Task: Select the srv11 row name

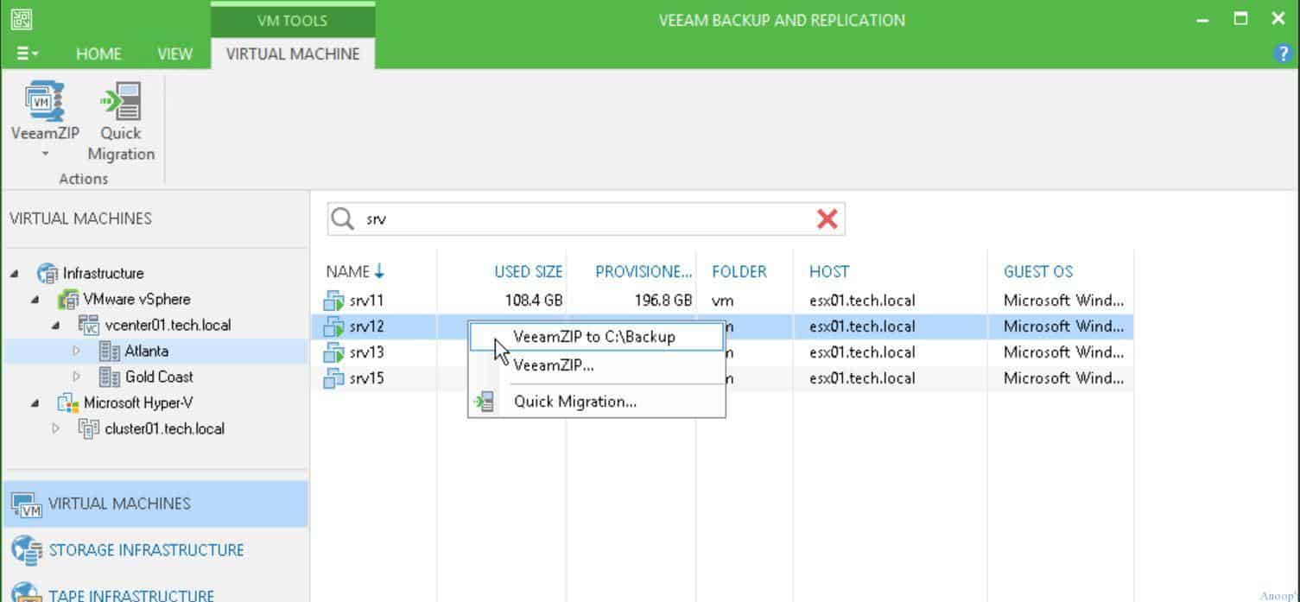Action: tap(367, 301)
